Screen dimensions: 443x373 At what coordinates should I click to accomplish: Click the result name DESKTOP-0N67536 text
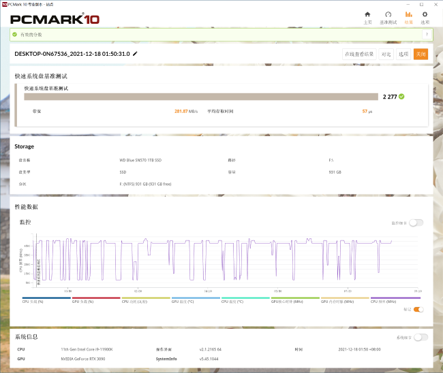(72, 54)
